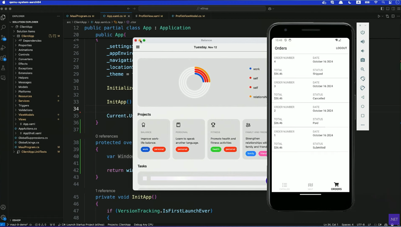Expand ClientApp.UnitTests project

14,152
